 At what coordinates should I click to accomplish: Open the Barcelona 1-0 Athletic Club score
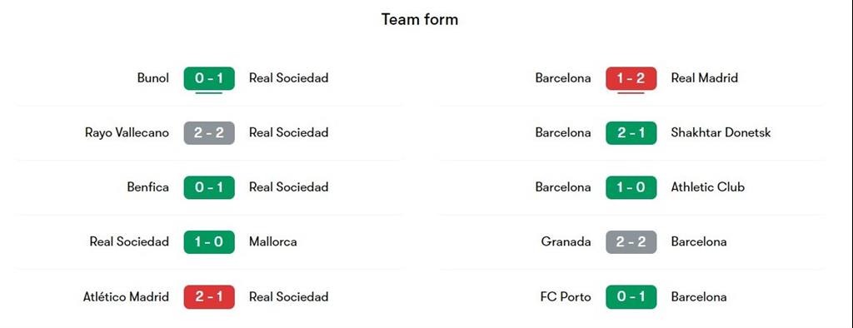pos(631,187)
